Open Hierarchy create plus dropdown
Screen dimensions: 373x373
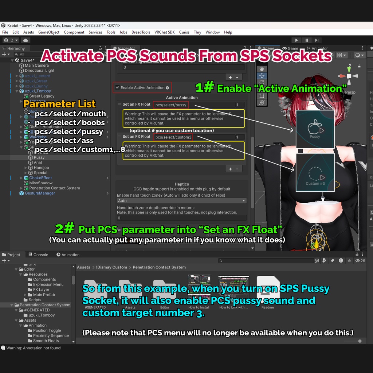(x=5, y=55)
